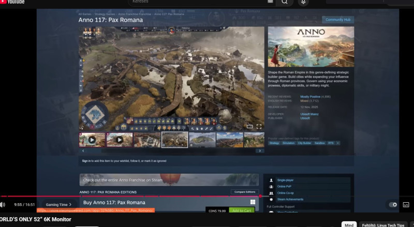414x227 pixels.
Task: Open Online Co-op feature link
Action: 286,193
